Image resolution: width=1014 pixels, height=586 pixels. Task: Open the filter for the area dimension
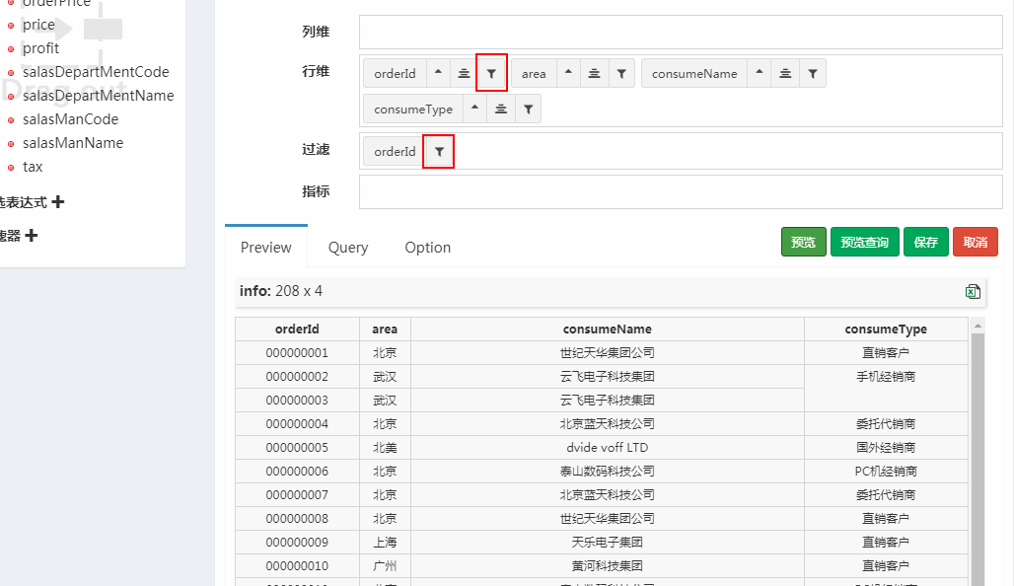[x=621, y=73]
